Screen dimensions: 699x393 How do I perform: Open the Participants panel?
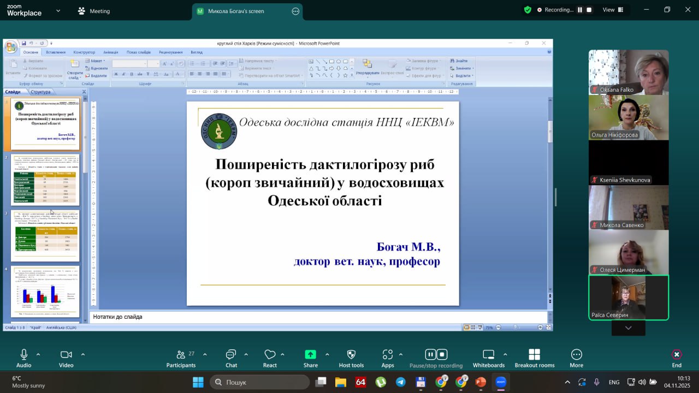coord(181,358)
